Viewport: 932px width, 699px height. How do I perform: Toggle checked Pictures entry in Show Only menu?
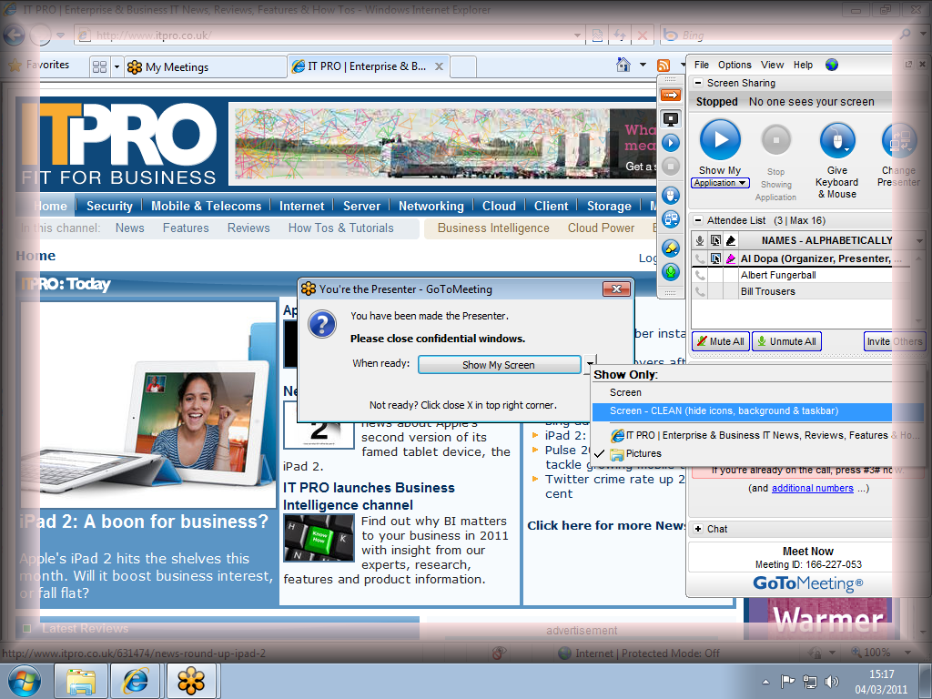pyautogui.click(x=758, y=453)
